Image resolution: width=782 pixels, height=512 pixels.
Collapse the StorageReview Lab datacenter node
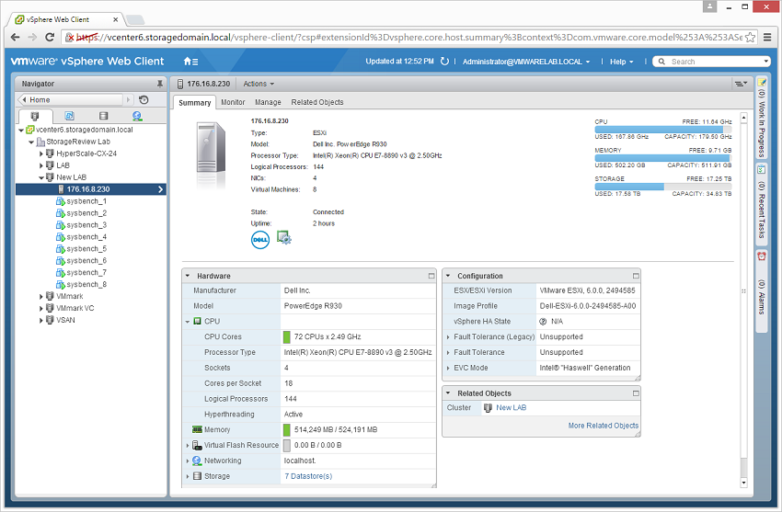[31, 142]
